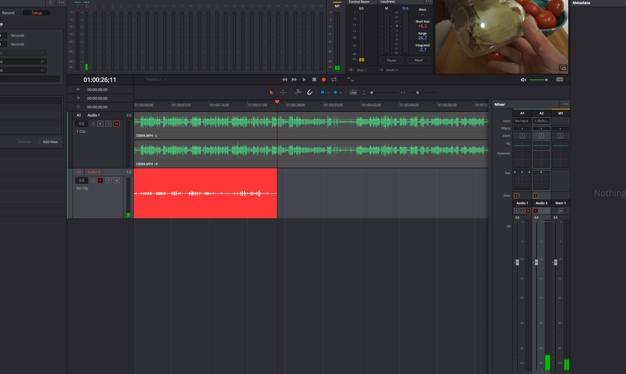The height and width of the screenshot is (374, 626).
Task: Toggle the loop playback icon
Action: pyautogui.click(x=335, y=80)
